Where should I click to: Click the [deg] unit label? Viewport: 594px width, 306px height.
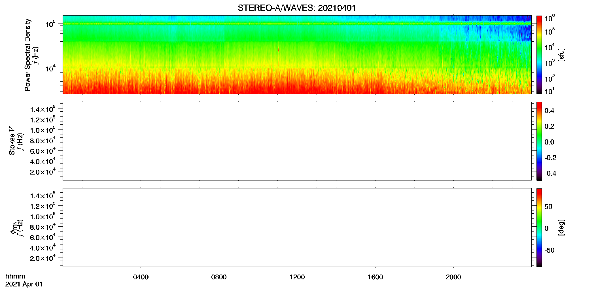tap(561, 228)
